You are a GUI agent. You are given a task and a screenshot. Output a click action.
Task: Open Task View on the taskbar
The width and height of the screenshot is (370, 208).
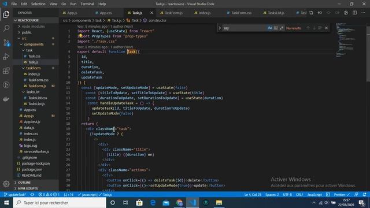125,203
